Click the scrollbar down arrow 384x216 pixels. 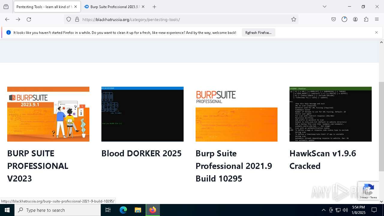(x=381, y=201)
